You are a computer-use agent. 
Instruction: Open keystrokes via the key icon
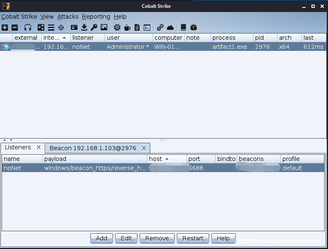94,28
